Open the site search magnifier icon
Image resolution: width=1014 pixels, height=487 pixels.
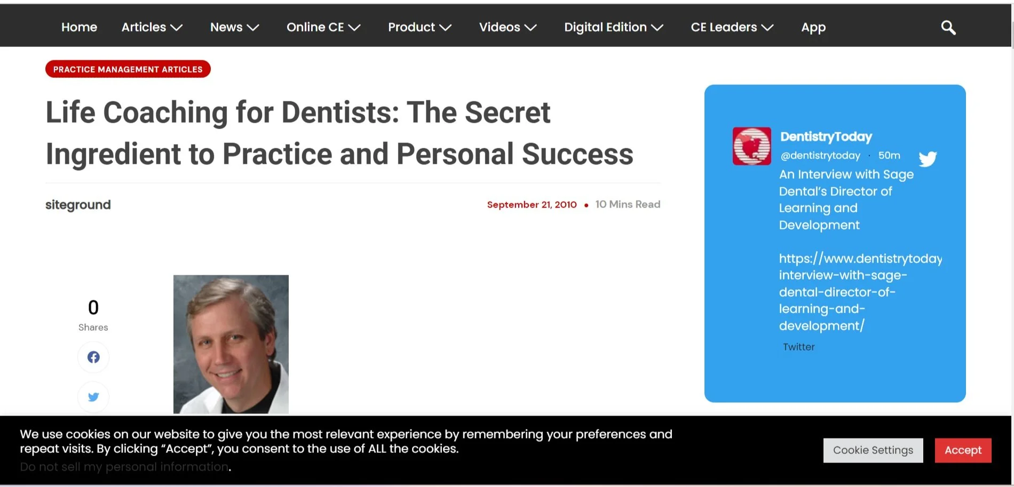[x=948, y=27]
